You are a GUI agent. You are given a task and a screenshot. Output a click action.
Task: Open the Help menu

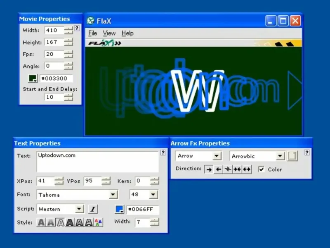(127, 33)
